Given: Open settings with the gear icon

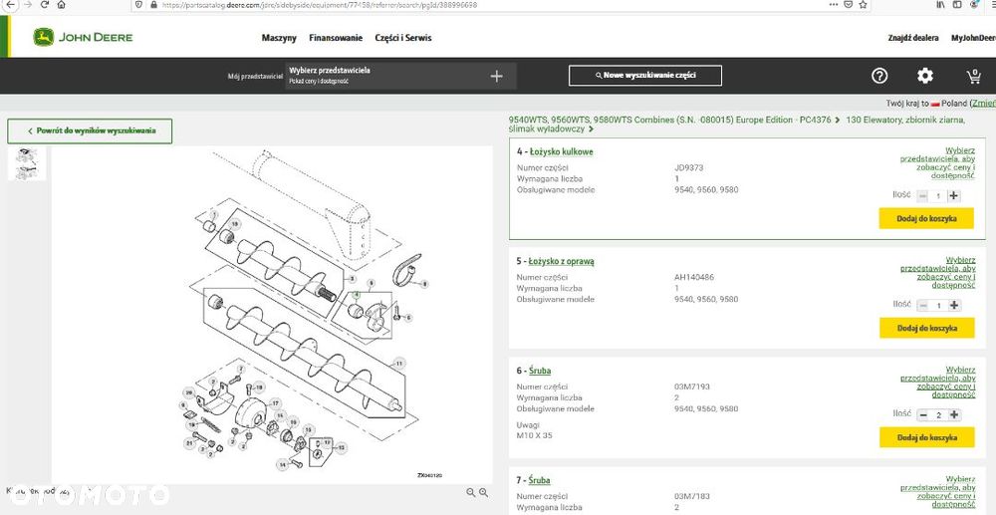Looking at the screenshot, I should click(x=925, y=76).
